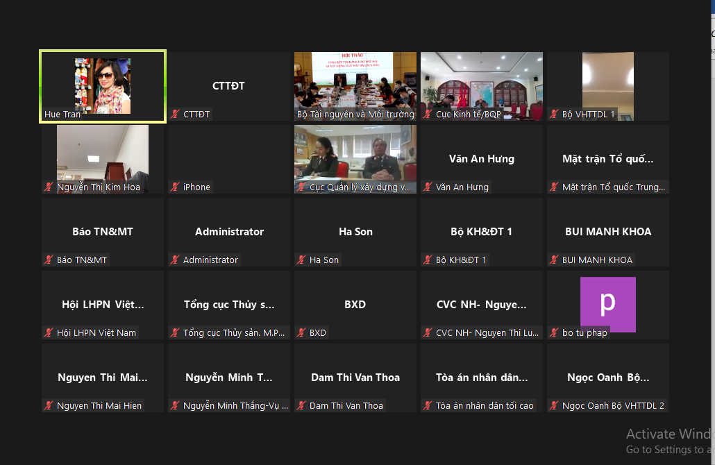The width and height of the screenshot is (715, 465).
Task: Click muted mic icon for Administrator
Action: [x=176, y=260]
